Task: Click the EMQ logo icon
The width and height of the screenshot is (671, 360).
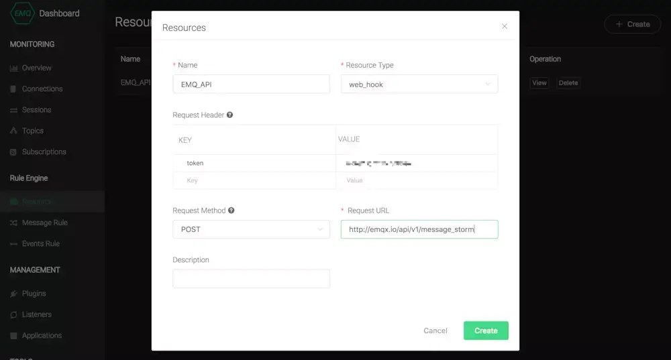Action: click(x=22, y=13)
